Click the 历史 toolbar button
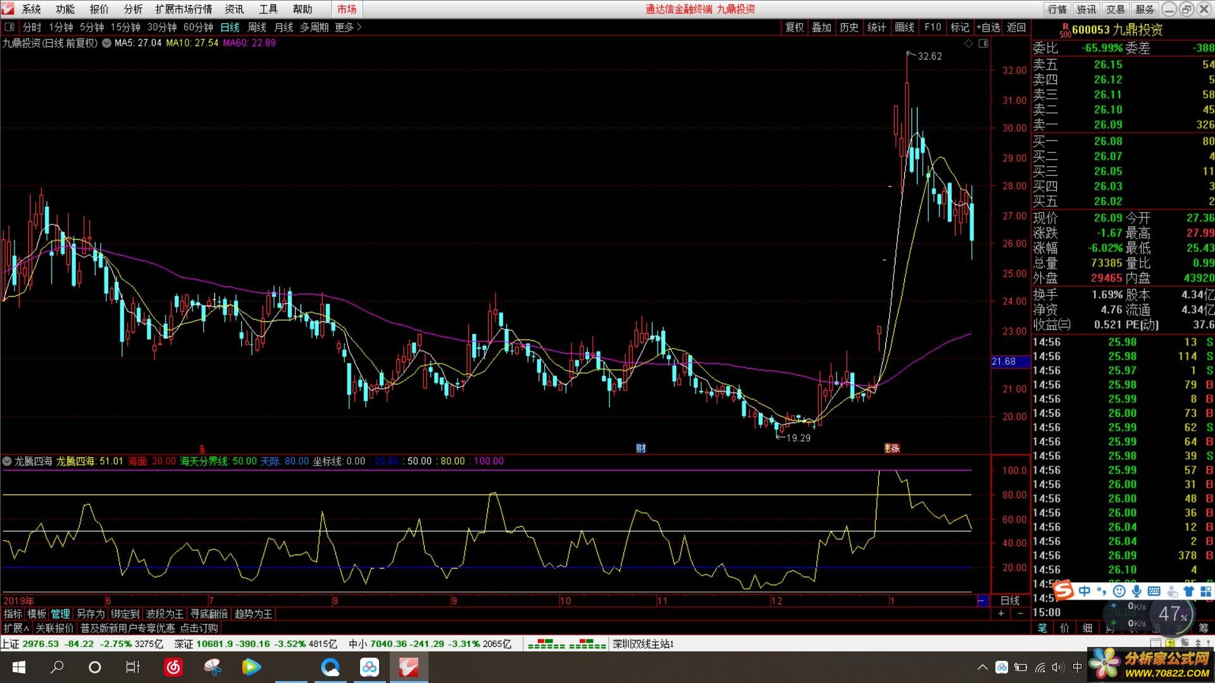This screenshot has width=1215, height=683. coord(849,27)
